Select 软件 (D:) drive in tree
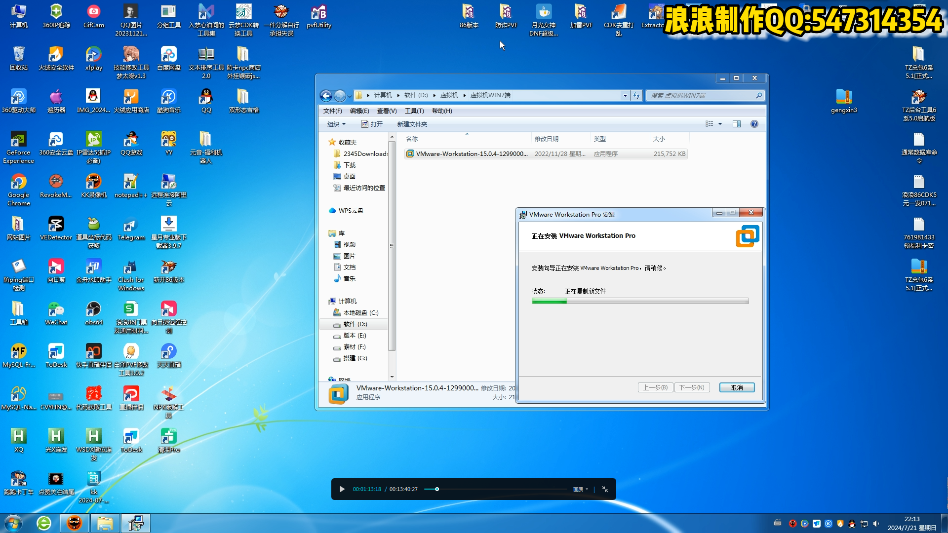Screen dimensions: 948x533 point(355,324)
